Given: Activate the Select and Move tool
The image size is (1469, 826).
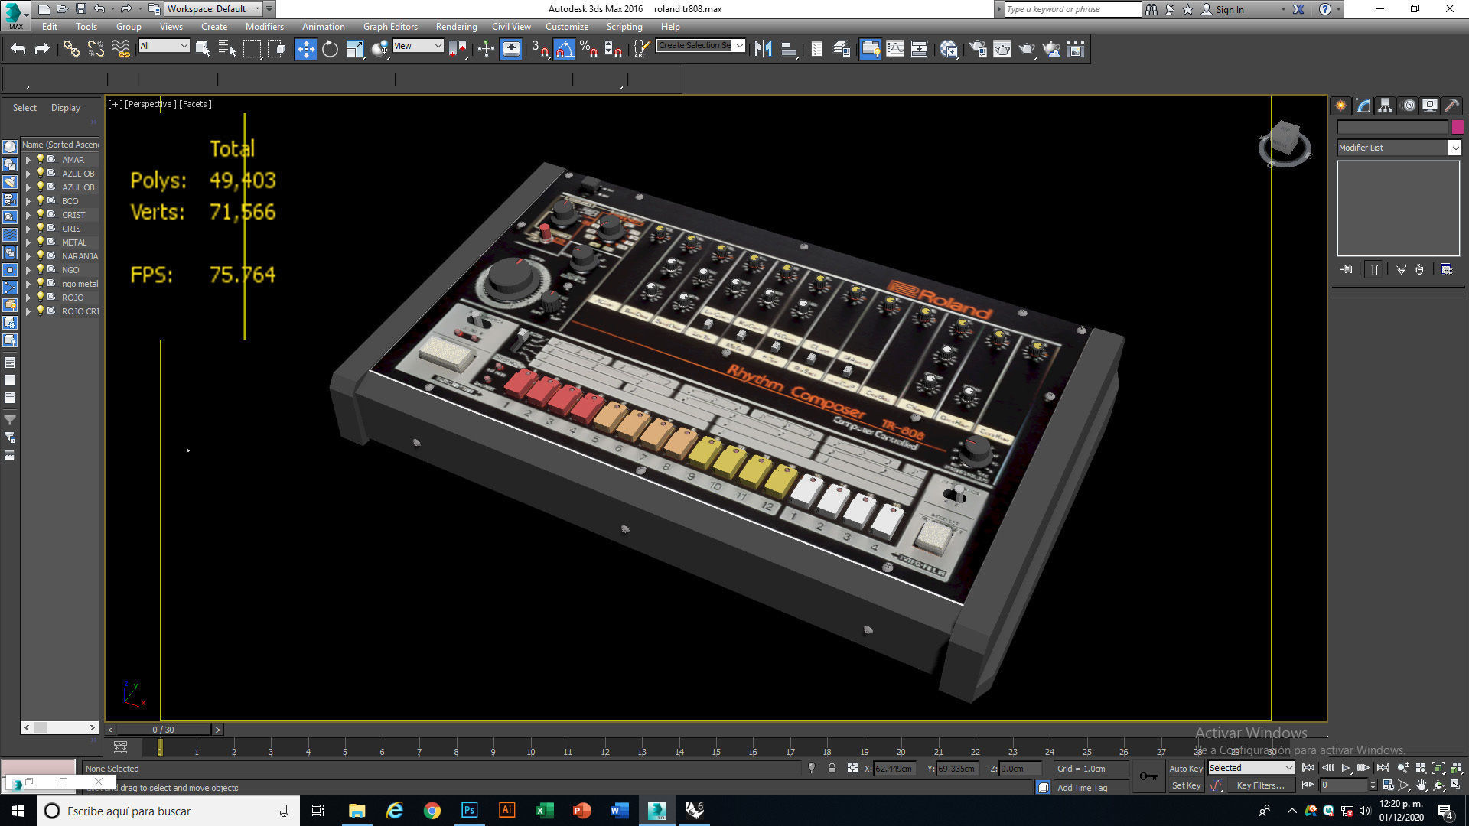Looking at the screenshot, I should click(305, 49).
